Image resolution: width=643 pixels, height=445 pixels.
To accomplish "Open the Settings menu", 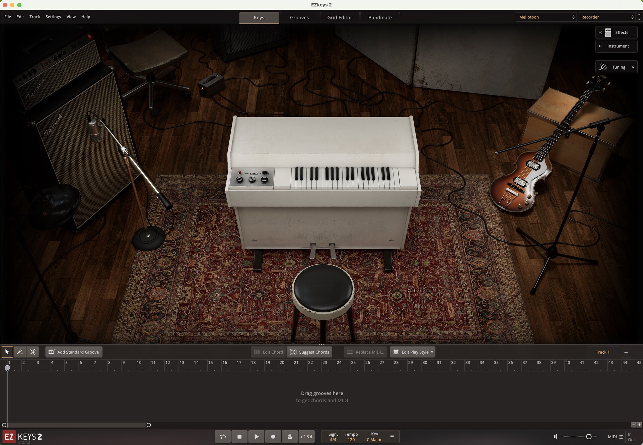I will click(53, 17).
